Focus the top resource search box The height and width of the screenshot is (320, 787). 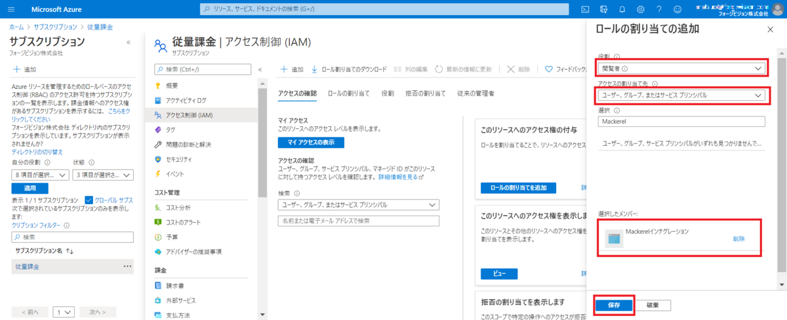click(x=384, y=9)
